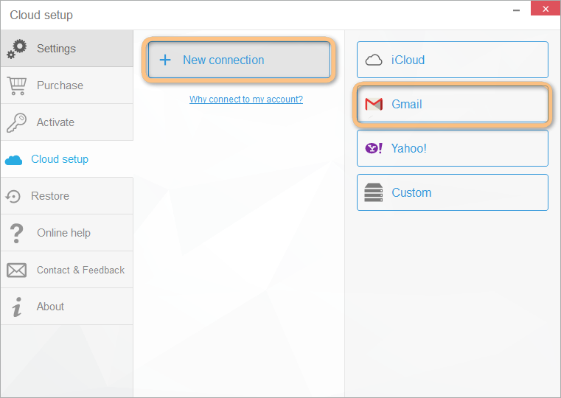Open the Activate menu item
The height and width of the screenshot is (398, 561).
[x=67, y=122]
